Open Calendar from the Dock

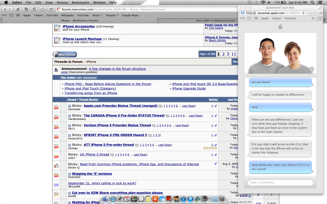[127, 199]
